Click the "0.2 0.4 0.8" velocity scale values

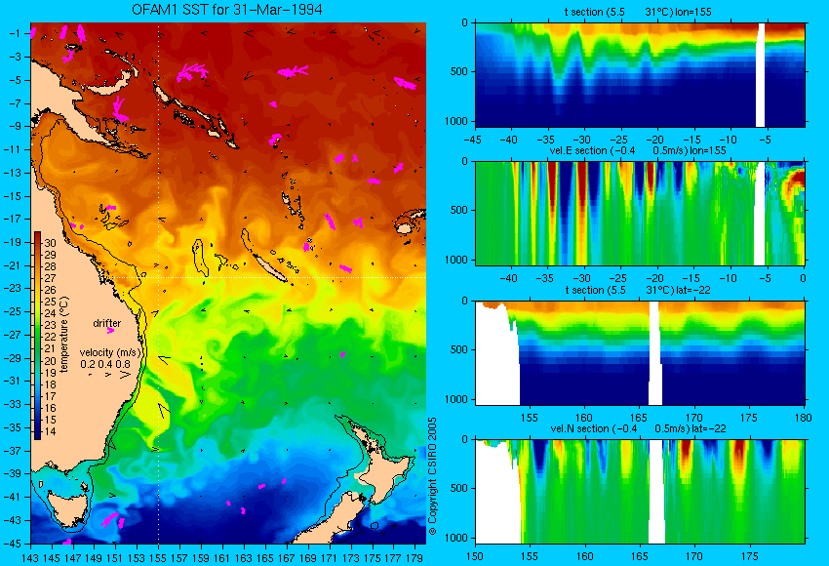[105, 364]
